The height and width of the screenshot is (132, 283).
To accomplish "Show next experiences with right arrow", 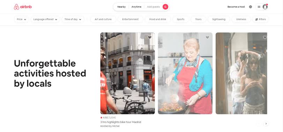I will tap(266, 124).
